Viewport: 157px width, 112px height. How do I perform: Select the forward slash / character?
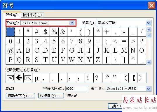[x=142, y=32]
